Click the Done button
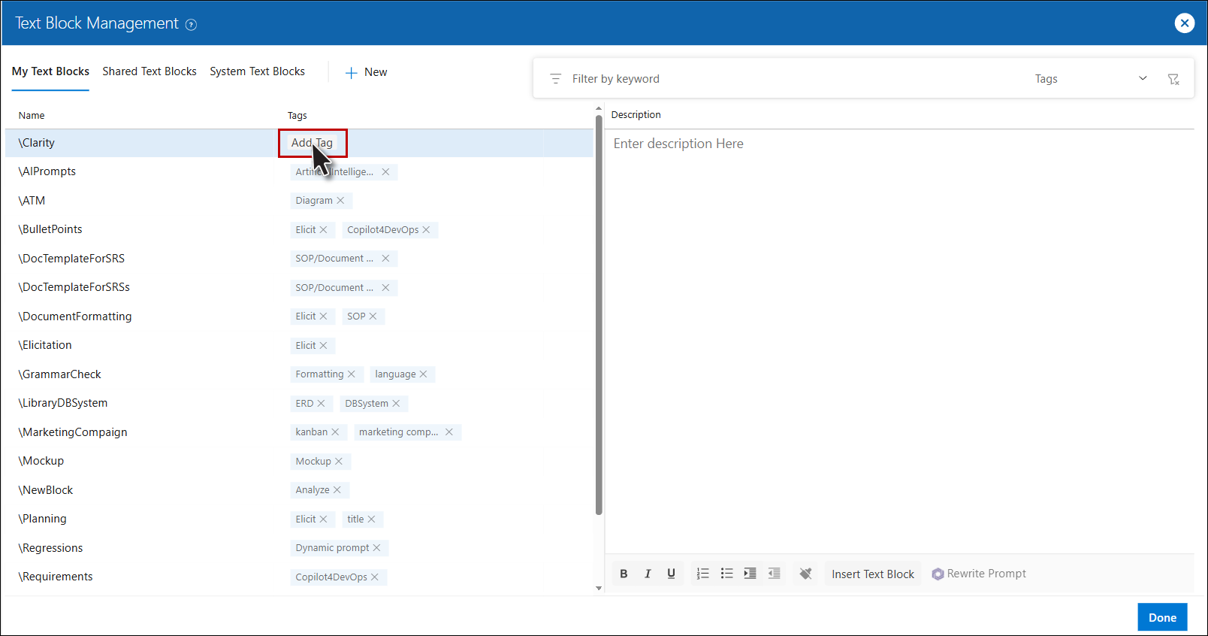This screenshot has width=1208, height=636. click(1162, 617)
